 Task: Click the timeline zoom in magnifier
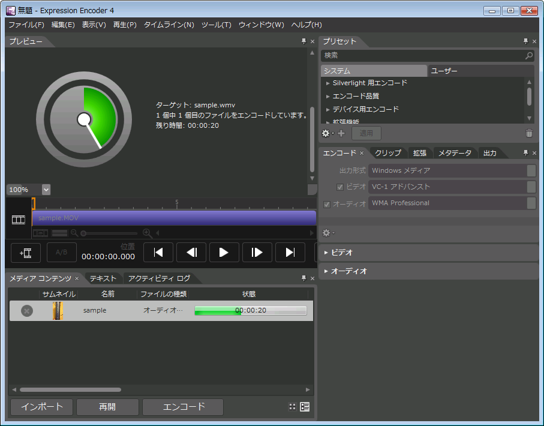tap(147, 233)
